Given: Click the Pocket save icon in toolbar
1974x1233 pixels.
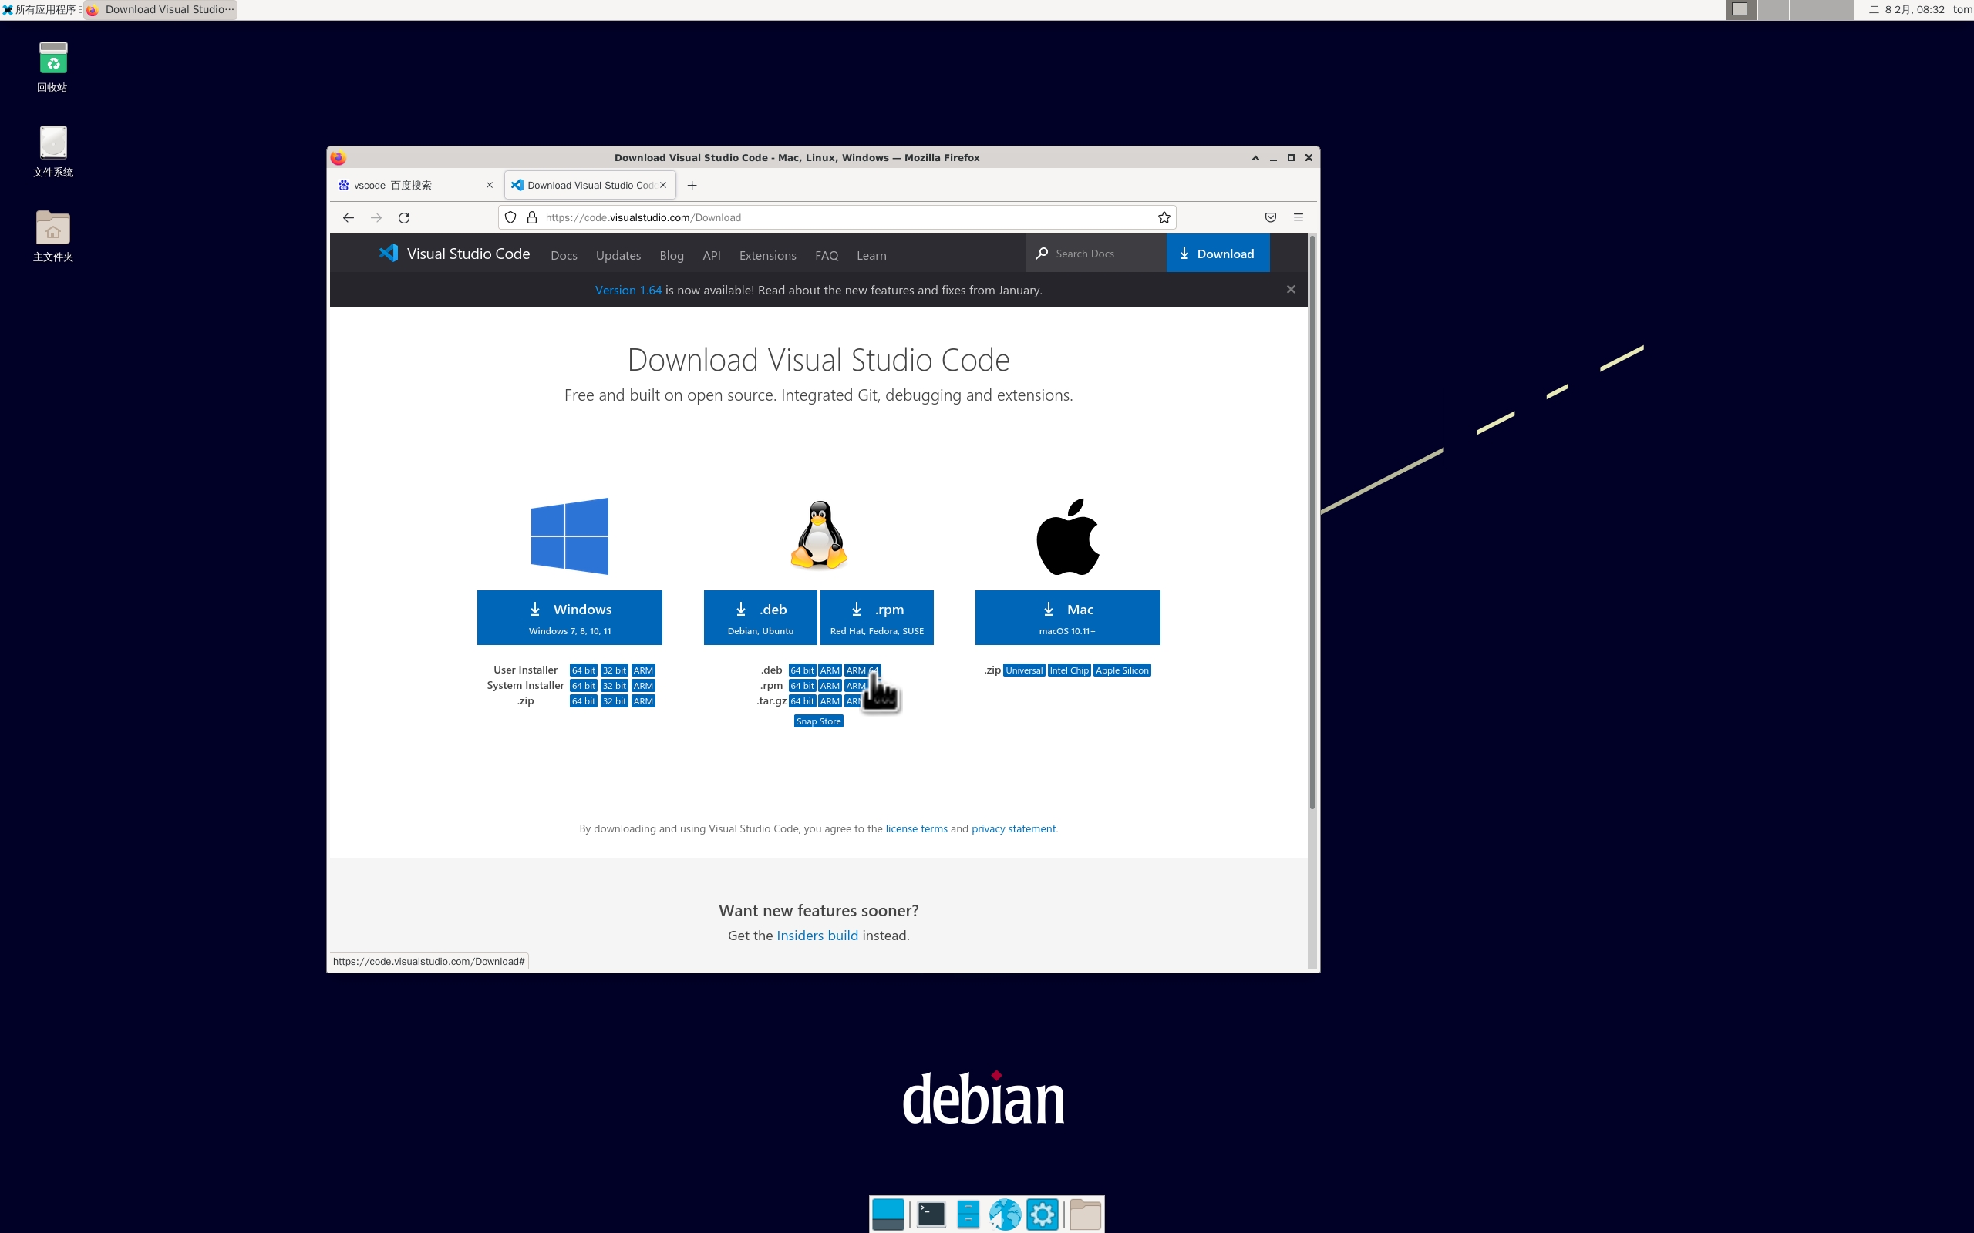Looking at the screenshot, I should (x=1271, y=217).
